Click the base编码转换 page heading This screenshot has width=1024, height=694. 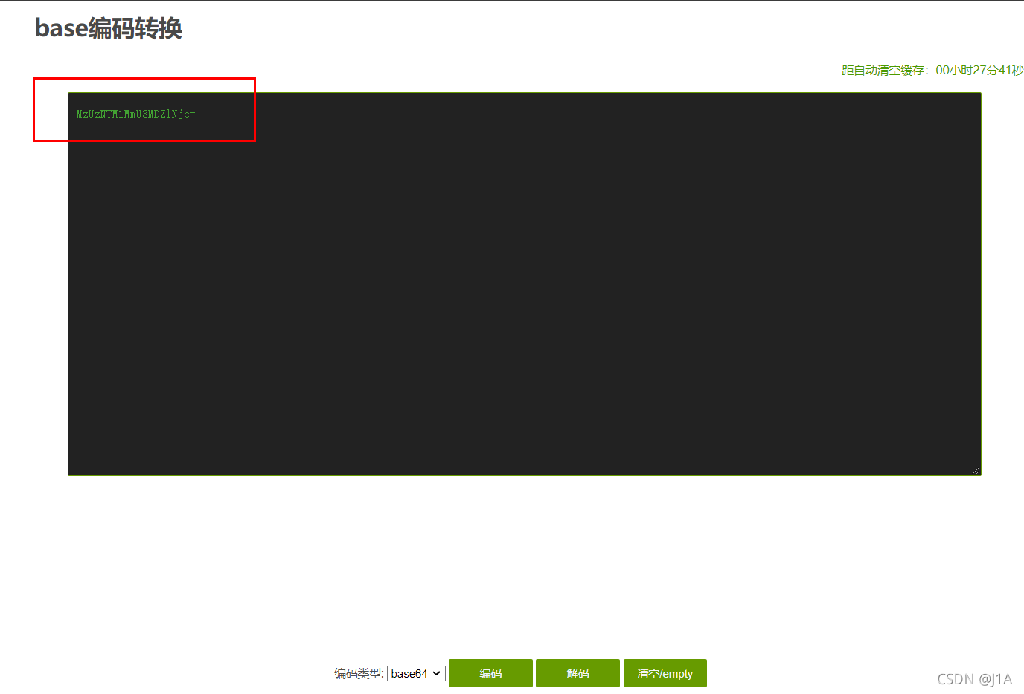[109, 28]
